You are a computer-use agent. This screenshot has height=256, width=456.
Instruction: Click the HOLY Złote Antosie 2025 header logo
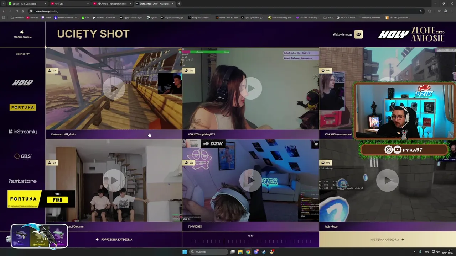pos(411,34)
